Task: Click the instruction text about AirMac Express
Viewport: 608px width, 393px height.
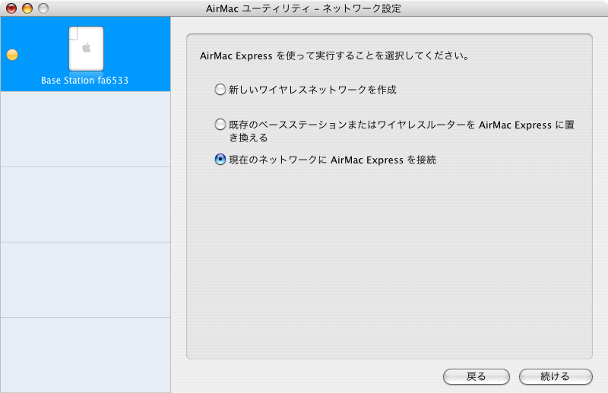Action: coord(334,55)
